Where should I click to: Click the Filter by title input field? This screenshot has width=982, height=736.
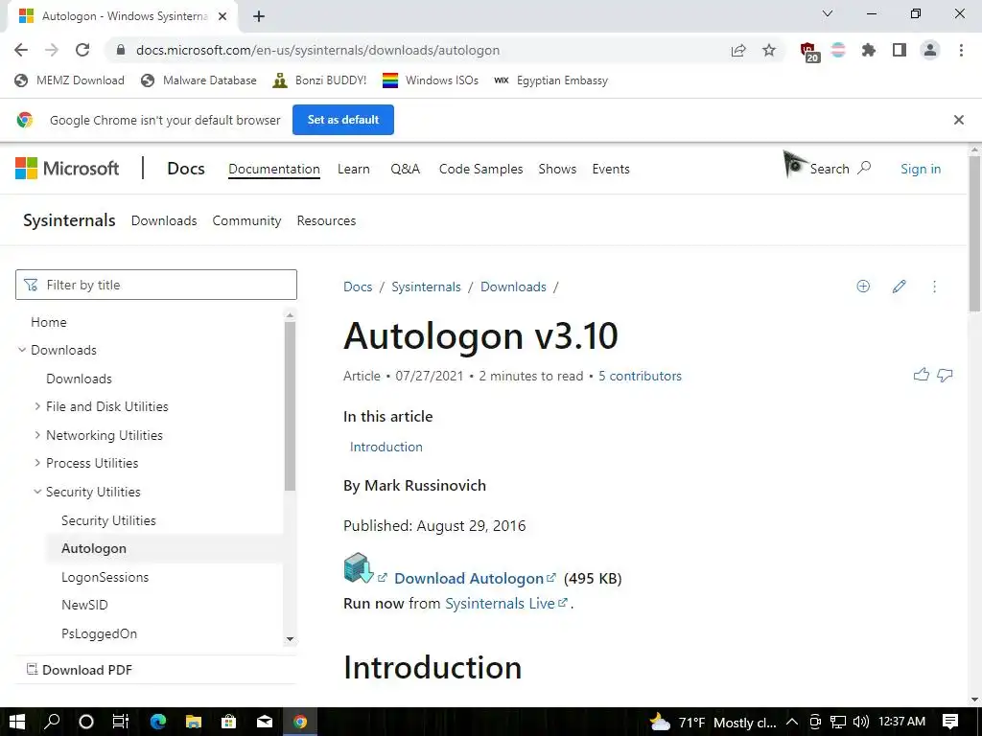pyautogui.click(x=156, y=285)
